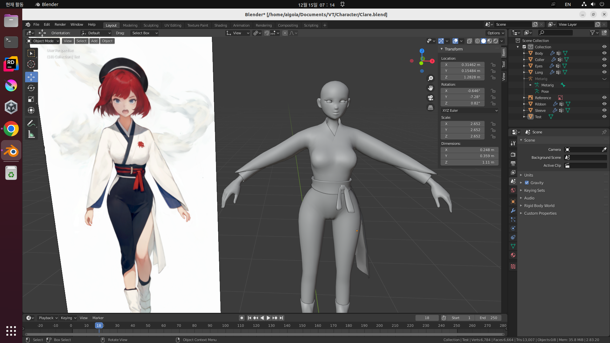The height and width of the screenshot is (343, 610).
Task: Open Terminal from the dock
Action: pos(11,42)
